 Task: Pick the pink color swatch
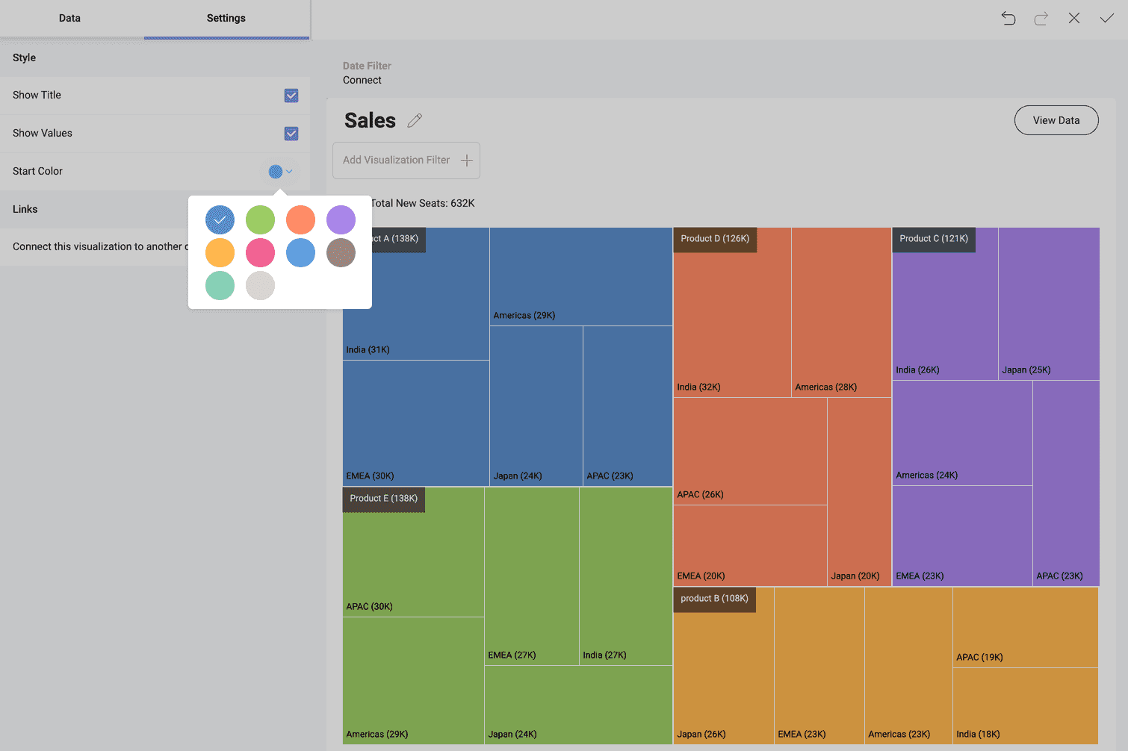[260, 253]
